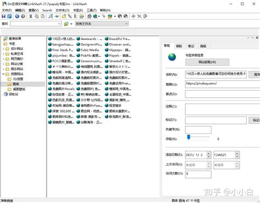Click the yellow New Folder toolbar icon
Image resolution: width=260 pixels, height=203 pixels.
[x=64, y=16]
